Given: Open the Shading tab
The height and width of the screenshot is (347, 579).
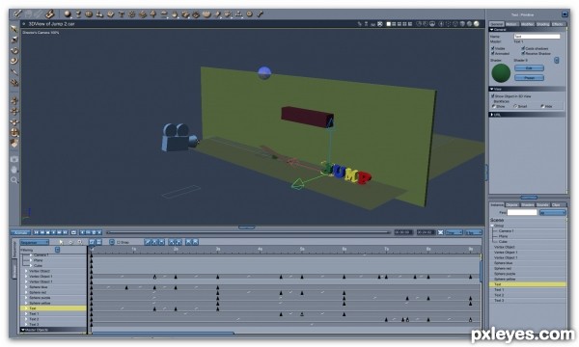Looking at the screenshot, I should [x=542, y=24].
